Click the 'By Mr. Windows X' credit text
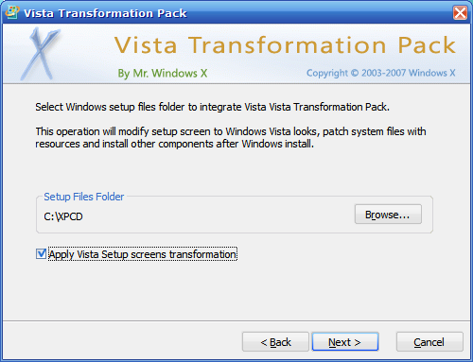473x362 pixels. [x=163, y=74]
